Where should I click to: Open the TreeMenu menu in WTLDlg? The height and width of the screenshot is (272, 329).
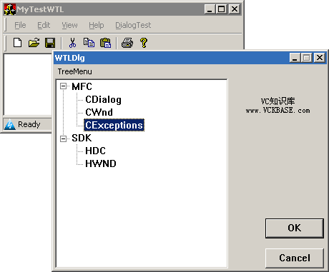pyautogui.click(x=74, y=71)
